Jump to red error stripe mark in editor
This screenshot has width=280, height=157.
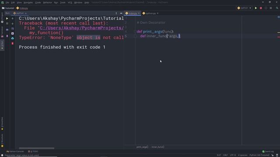[279, 37]
